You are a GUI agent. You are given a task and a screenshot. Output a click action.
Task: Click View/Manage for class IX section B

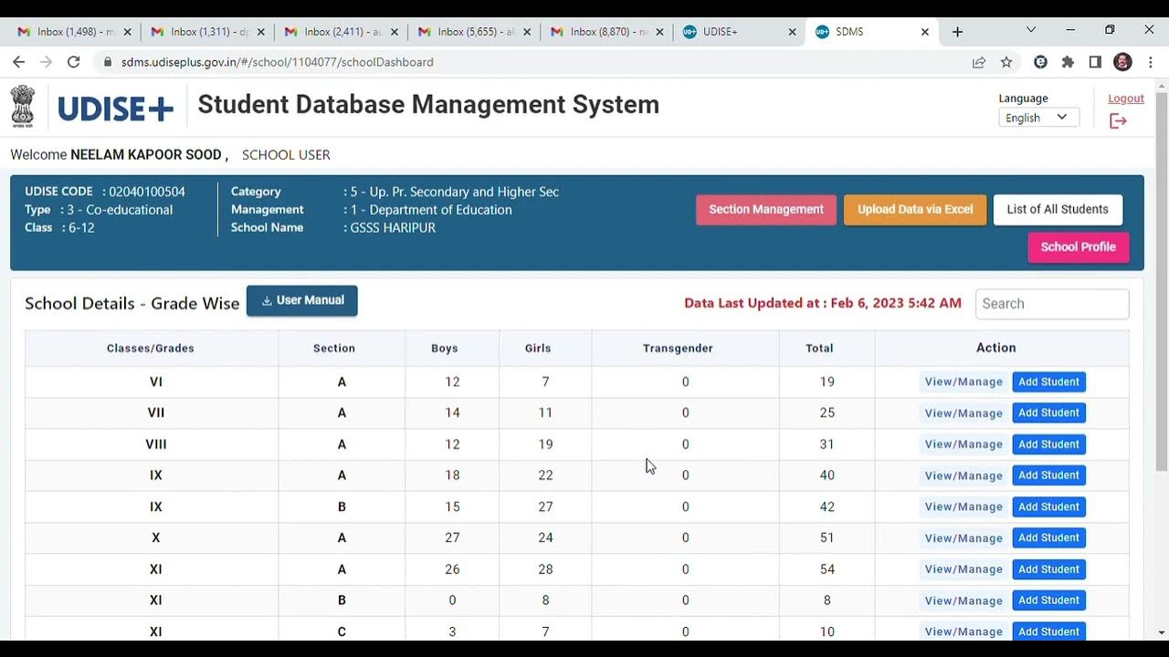coord(964,506)
